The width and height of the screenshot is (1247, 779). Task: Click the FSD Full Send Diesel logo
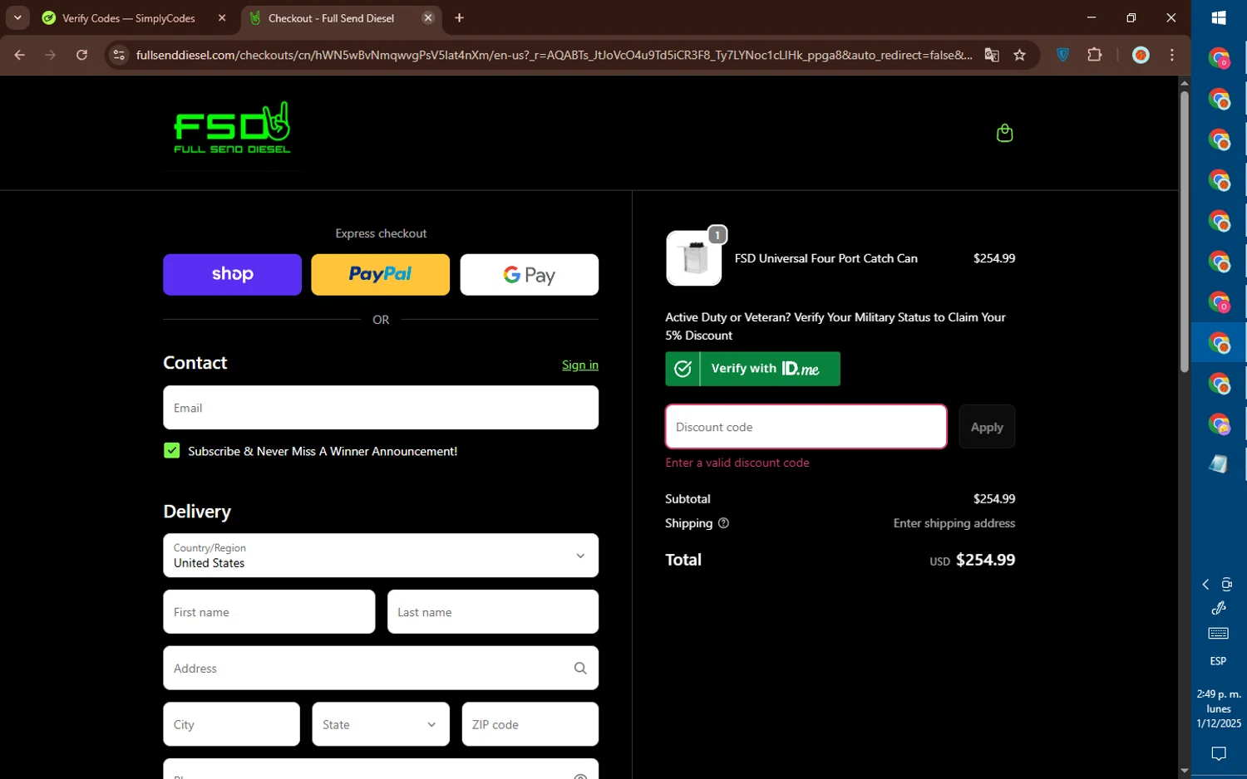(232, 128)
